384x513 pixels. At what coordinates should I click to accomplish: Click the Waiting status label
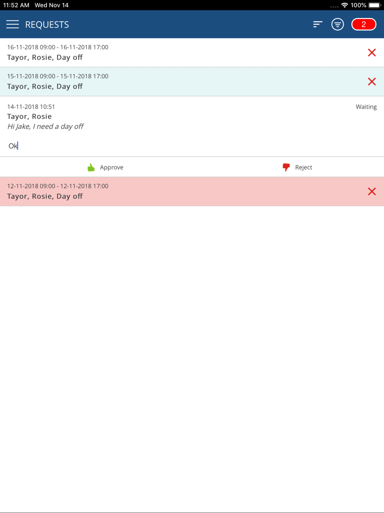[x=366, y=107]
